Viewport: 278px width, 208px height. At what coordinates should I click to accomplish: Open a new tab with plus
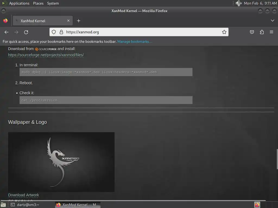(x=78, y=21)
